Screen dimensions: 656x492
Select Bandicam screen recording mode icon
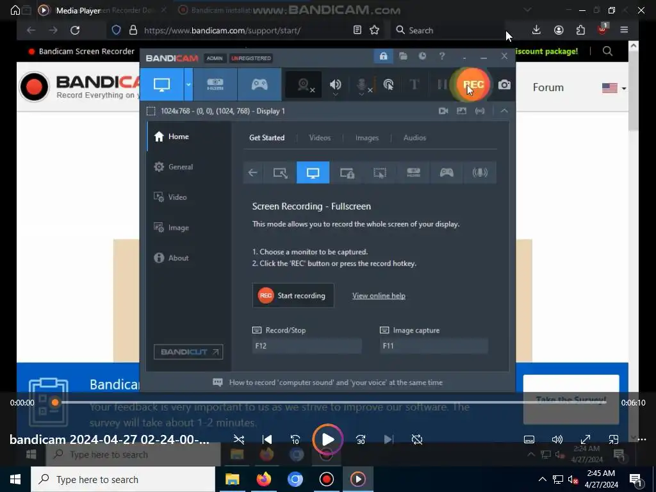[162, 85]
